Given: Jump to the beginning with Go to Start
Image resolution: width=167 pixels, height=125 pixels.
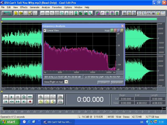Looking at the screenshot, I should pos(5,102).
